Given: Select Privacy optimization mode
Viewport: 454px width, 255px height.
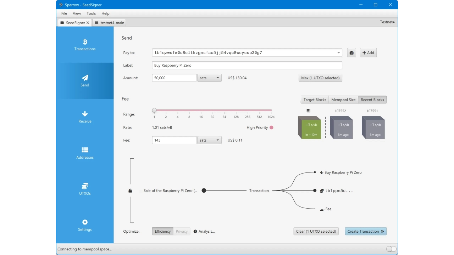Looking at the screenshot, I should (x=182, y=232).
